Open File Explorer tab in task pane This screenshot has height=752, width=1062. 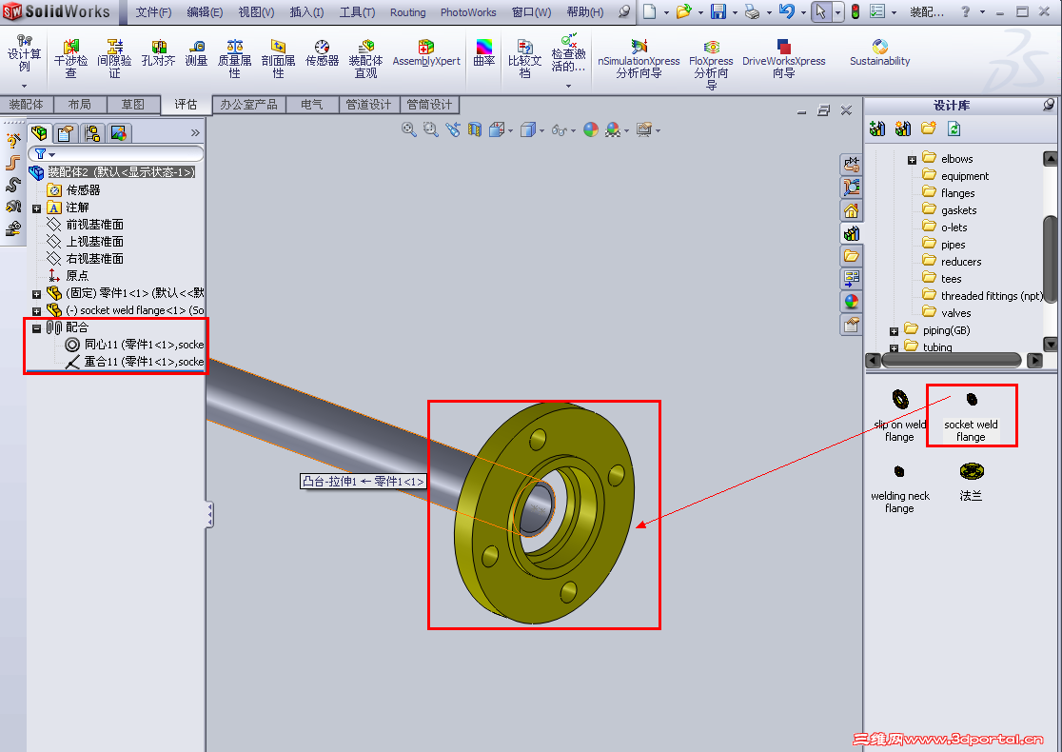[x=852, y=256]
